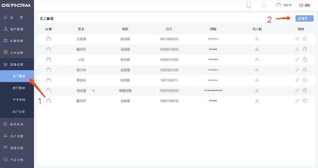Click the red power logout icon
Image resolution: width=318 pixels, height=168 pixels.
301,5
